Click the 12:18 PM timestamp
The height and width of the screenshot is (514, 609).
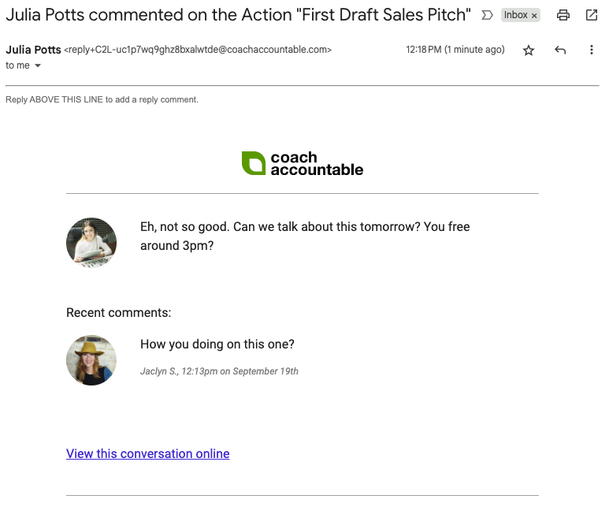455,50
